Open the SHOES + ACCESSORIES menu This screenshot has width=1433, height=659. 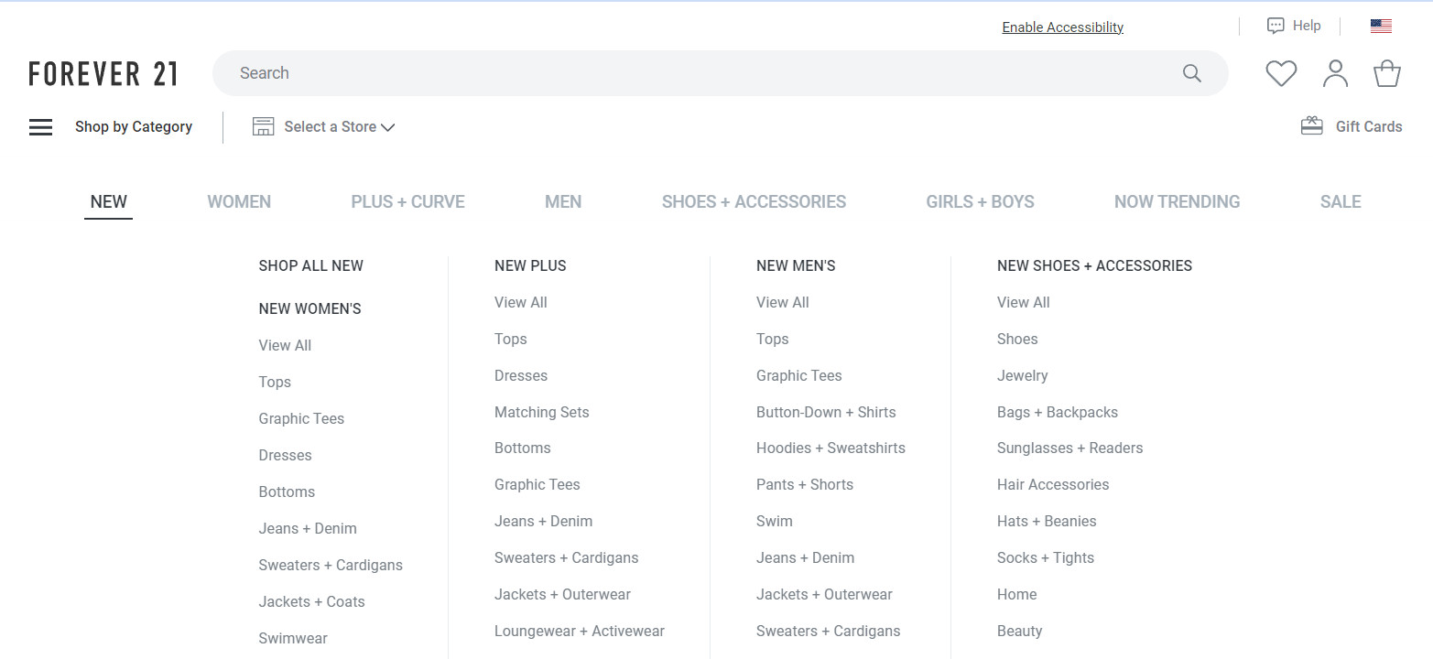tap(754, 202)
